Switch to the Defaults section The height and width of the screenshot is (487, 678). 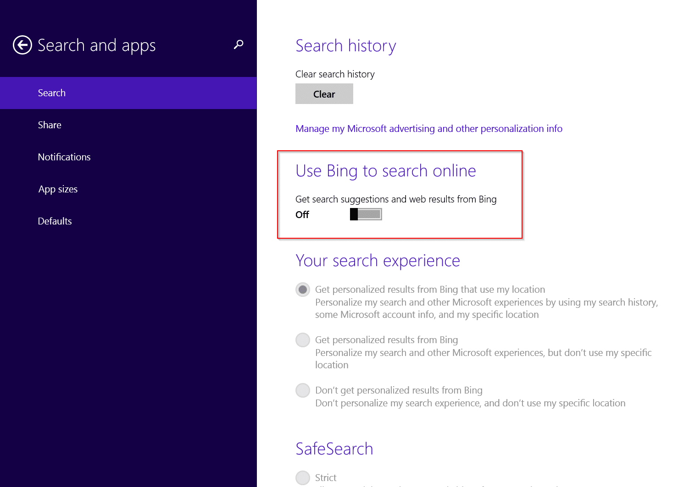click(x=55, y=221)
